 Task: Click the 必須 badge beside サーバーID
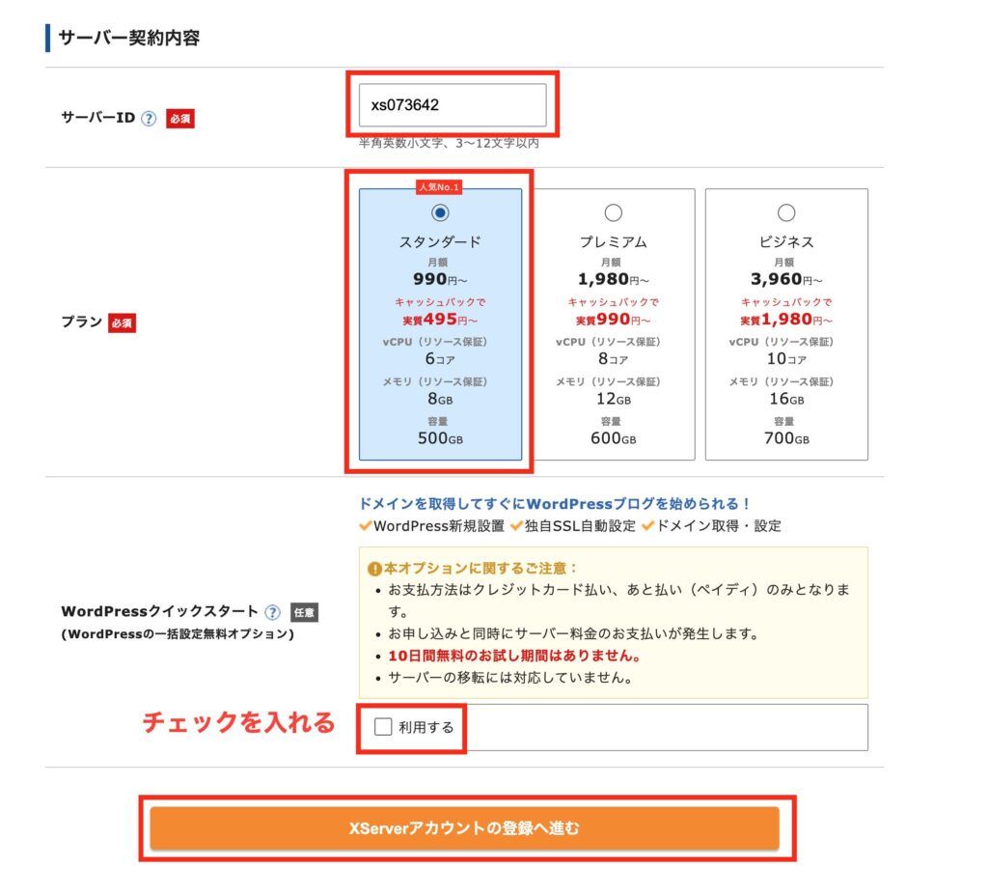180,119
